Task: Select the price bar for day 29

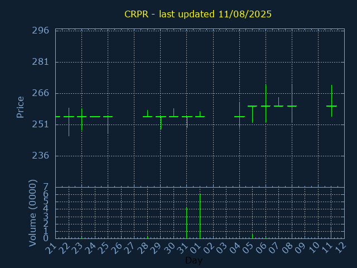Action: tap(161, 123)
